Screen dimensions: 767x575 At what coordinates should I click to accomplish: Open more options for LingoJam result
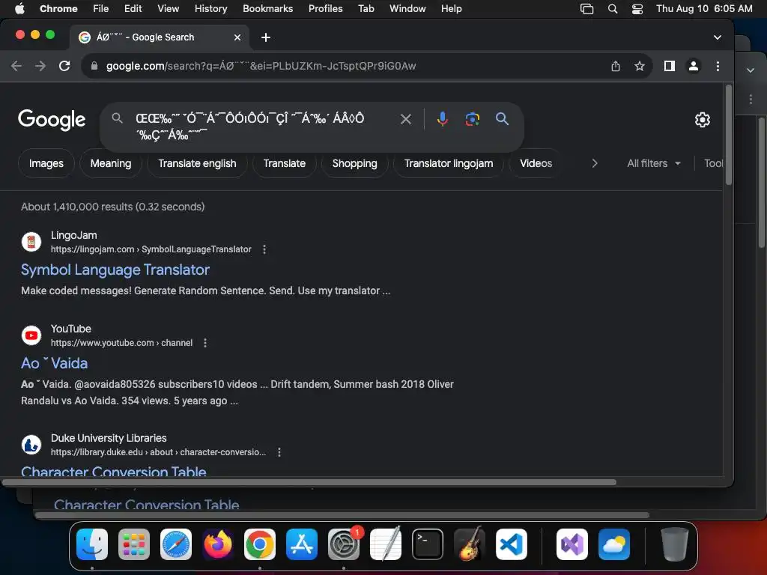click(x=264, y=249)
